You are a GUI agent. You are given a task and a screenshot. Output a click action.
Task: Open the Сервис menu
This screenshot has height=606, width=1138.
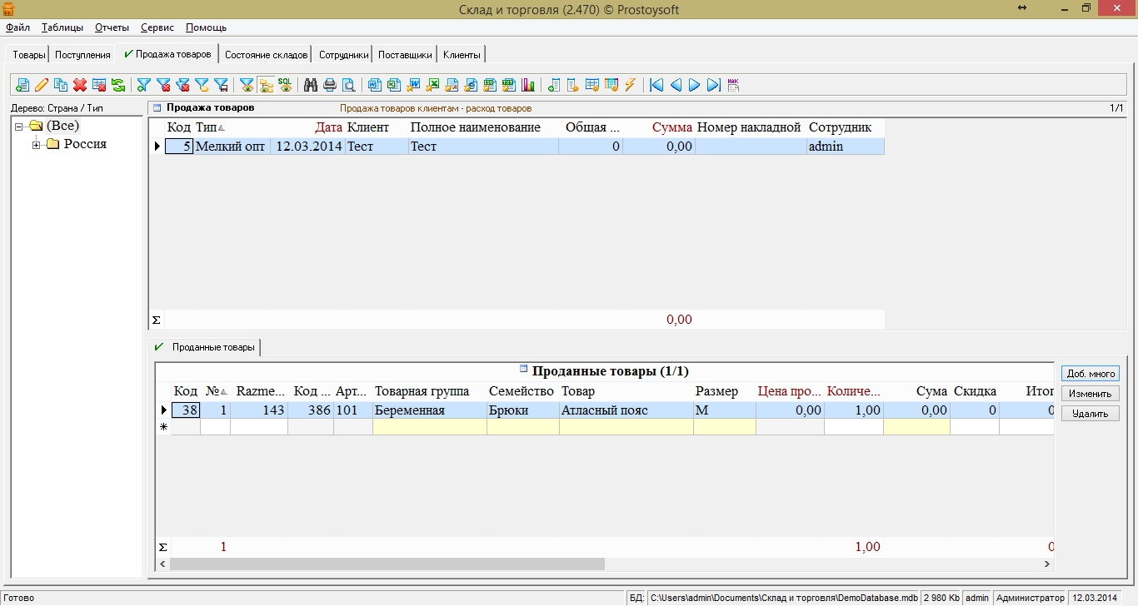point(157,27)
